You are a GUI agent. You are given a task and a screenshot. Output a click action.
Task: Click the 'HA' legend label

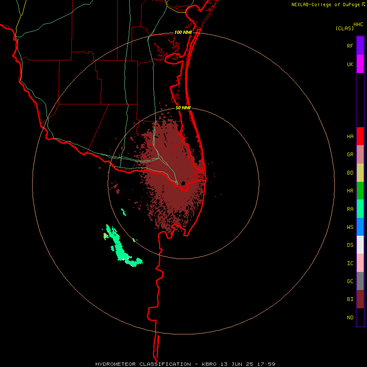(x=350, y=136)
